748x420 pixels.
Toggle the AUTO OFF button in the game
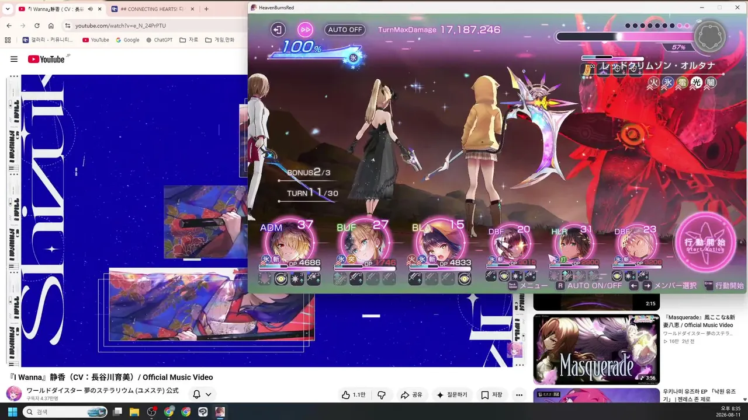coord(345,30)
